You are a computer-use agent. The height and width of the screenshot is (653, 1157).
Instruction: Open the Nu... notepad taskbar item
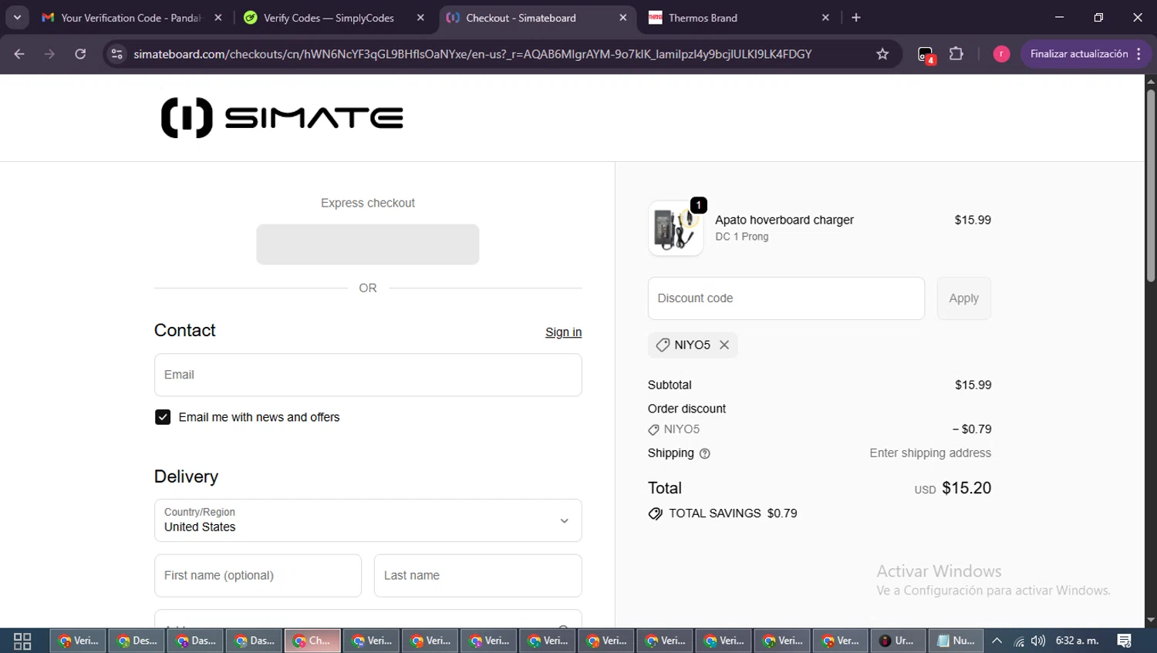click(956, 641)
